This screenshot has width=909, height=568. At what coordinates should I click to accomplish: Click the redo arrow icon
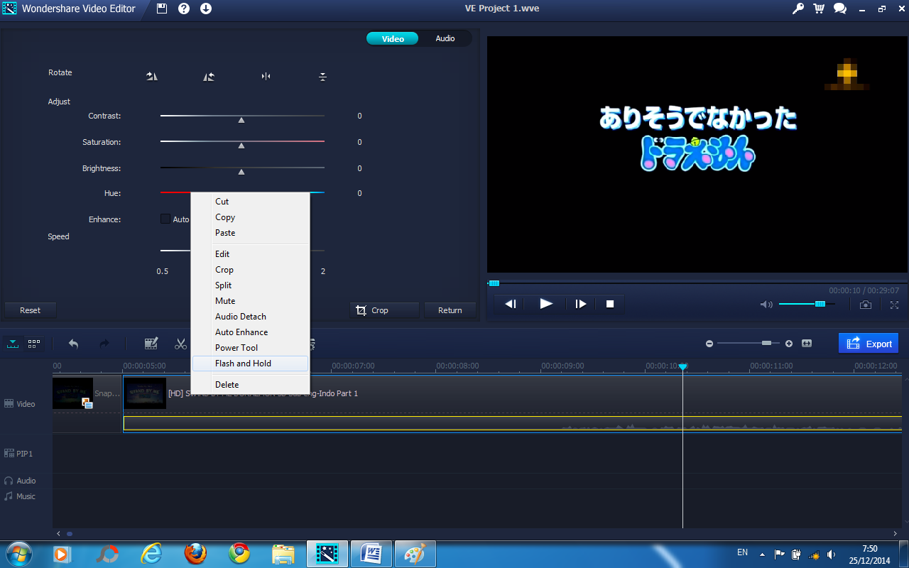coord(104,344)
